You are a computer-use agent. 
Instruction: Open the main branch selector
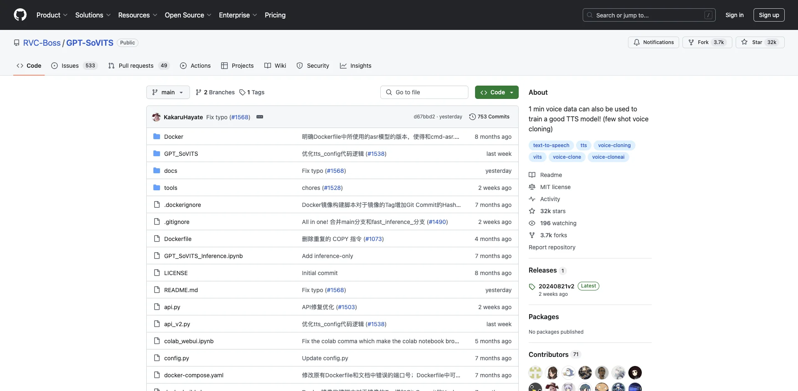click(168, 92)
